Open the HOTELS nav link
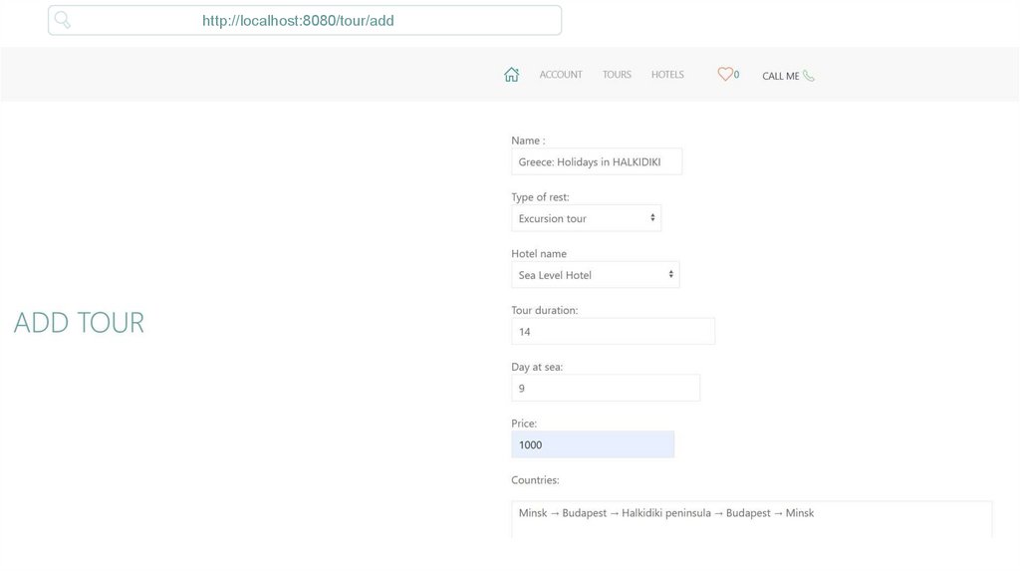The height and width of the screenshot is (572, 1020). (667, 75)
